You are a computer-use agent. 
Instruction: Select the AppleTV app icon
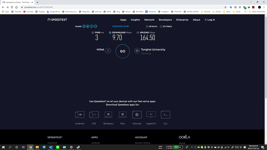[151, 115]
